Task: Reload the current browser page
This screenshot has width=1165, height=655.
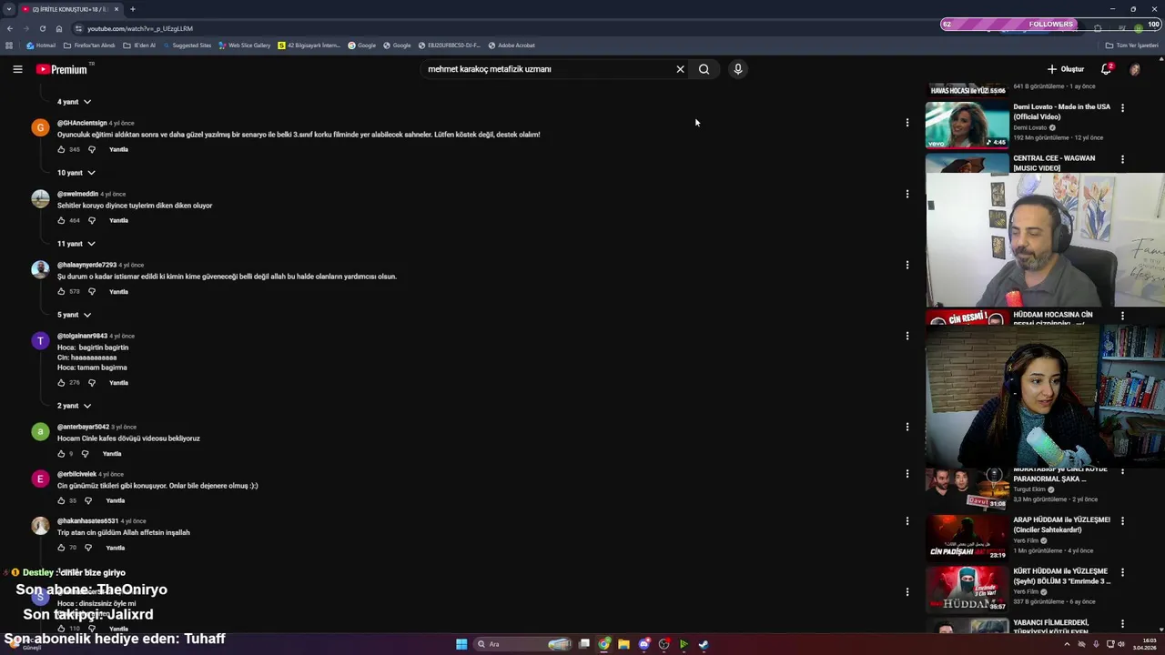Action: pyautogui.click(x=42, y=28)
